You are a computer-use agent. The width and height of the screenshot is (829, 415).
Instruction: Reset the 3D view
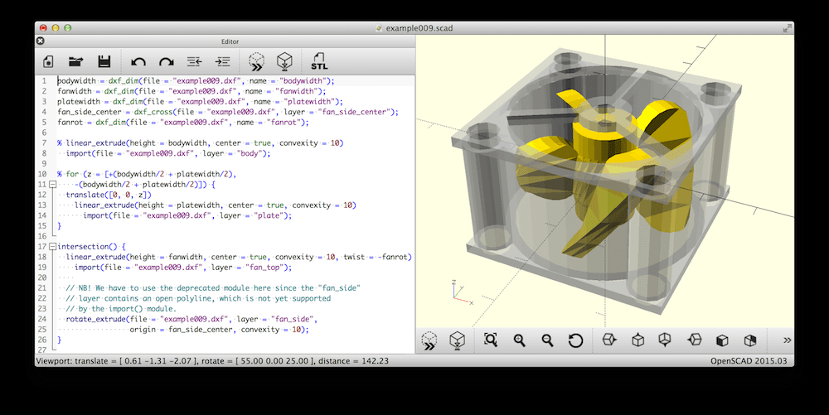(575, 340)
